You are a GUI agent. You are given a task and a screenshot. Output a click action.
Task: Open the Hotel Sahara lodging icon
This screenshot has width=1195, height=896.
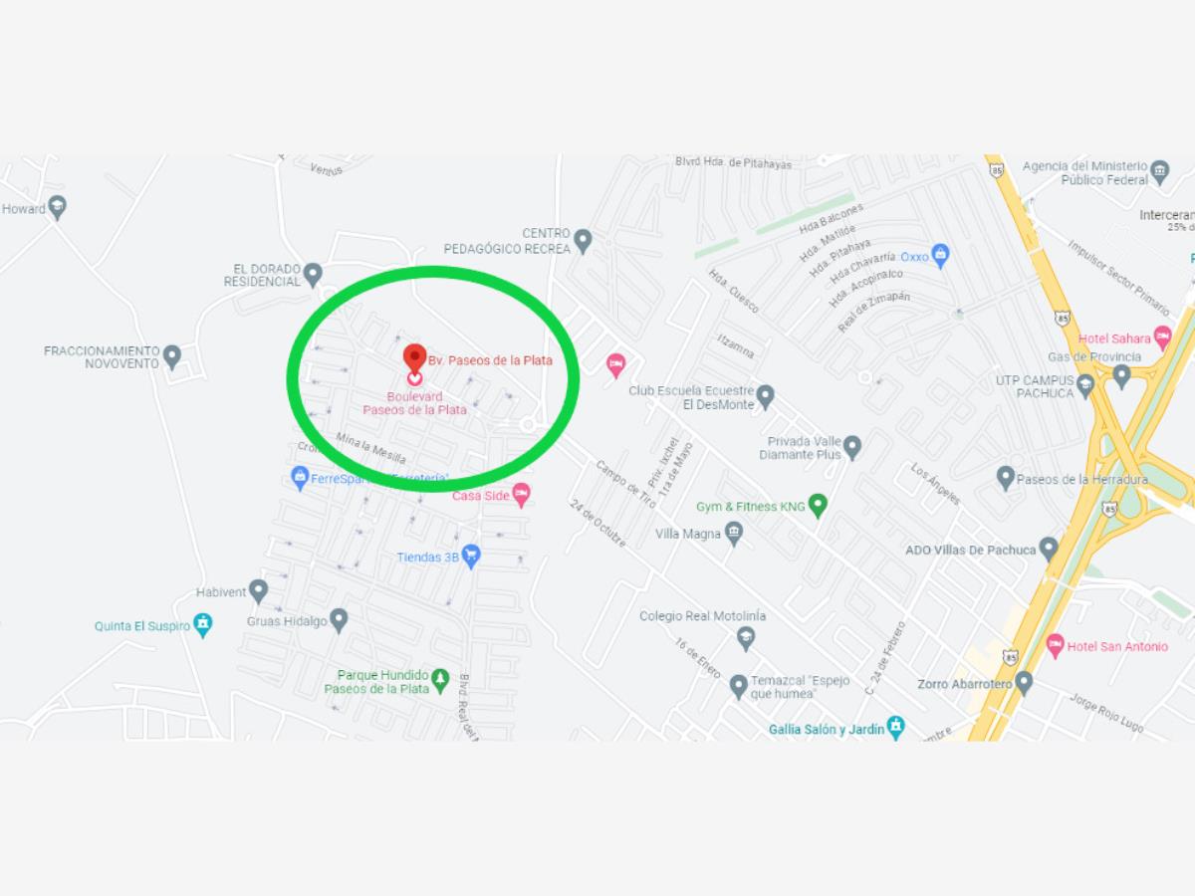tap(1162, 337)
